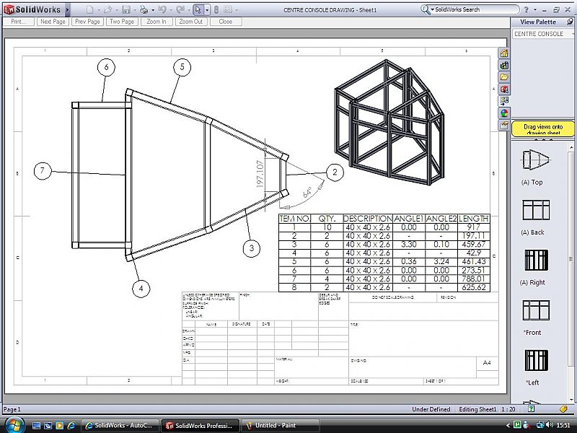Open the Appearances color ball tab

coord(504,113)
